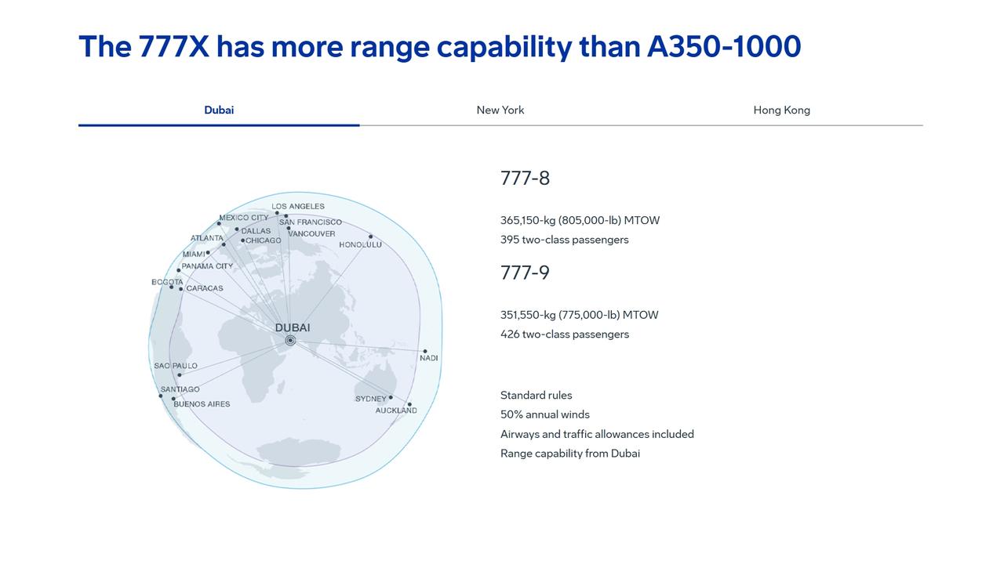Select the Miami city marker
This screenshot has height=564, width=1004.
(208, 252)
